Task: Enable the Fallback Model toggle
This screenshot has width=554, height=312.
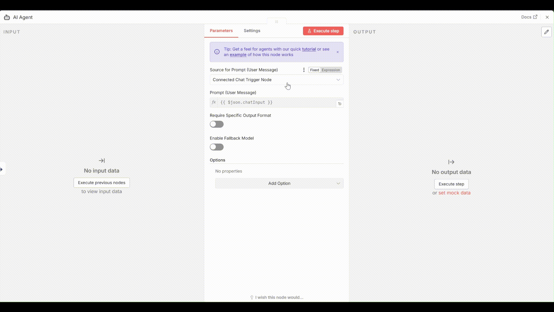Action: (217, 147)
